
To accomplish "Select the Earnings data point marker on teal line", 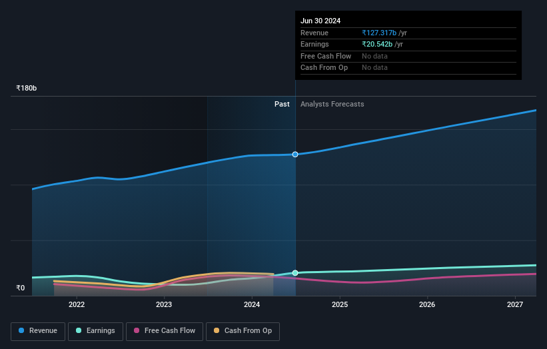I will (x=295, y=273).
